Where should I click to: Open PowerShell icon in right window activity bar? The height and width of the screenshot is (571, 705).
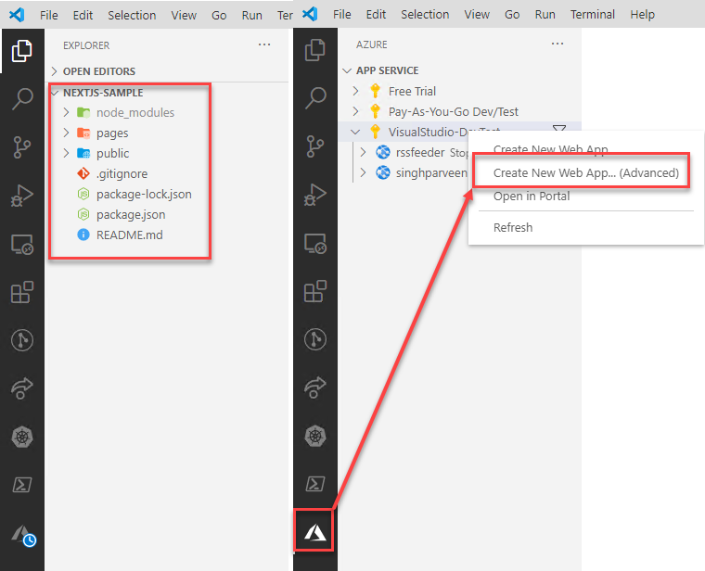314,484
